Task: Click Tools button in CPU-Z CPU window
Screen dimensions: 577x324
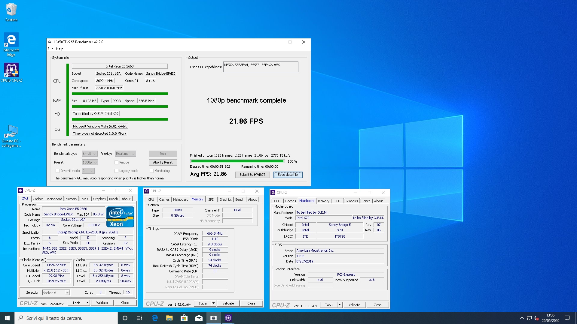Action: (76, 303)
